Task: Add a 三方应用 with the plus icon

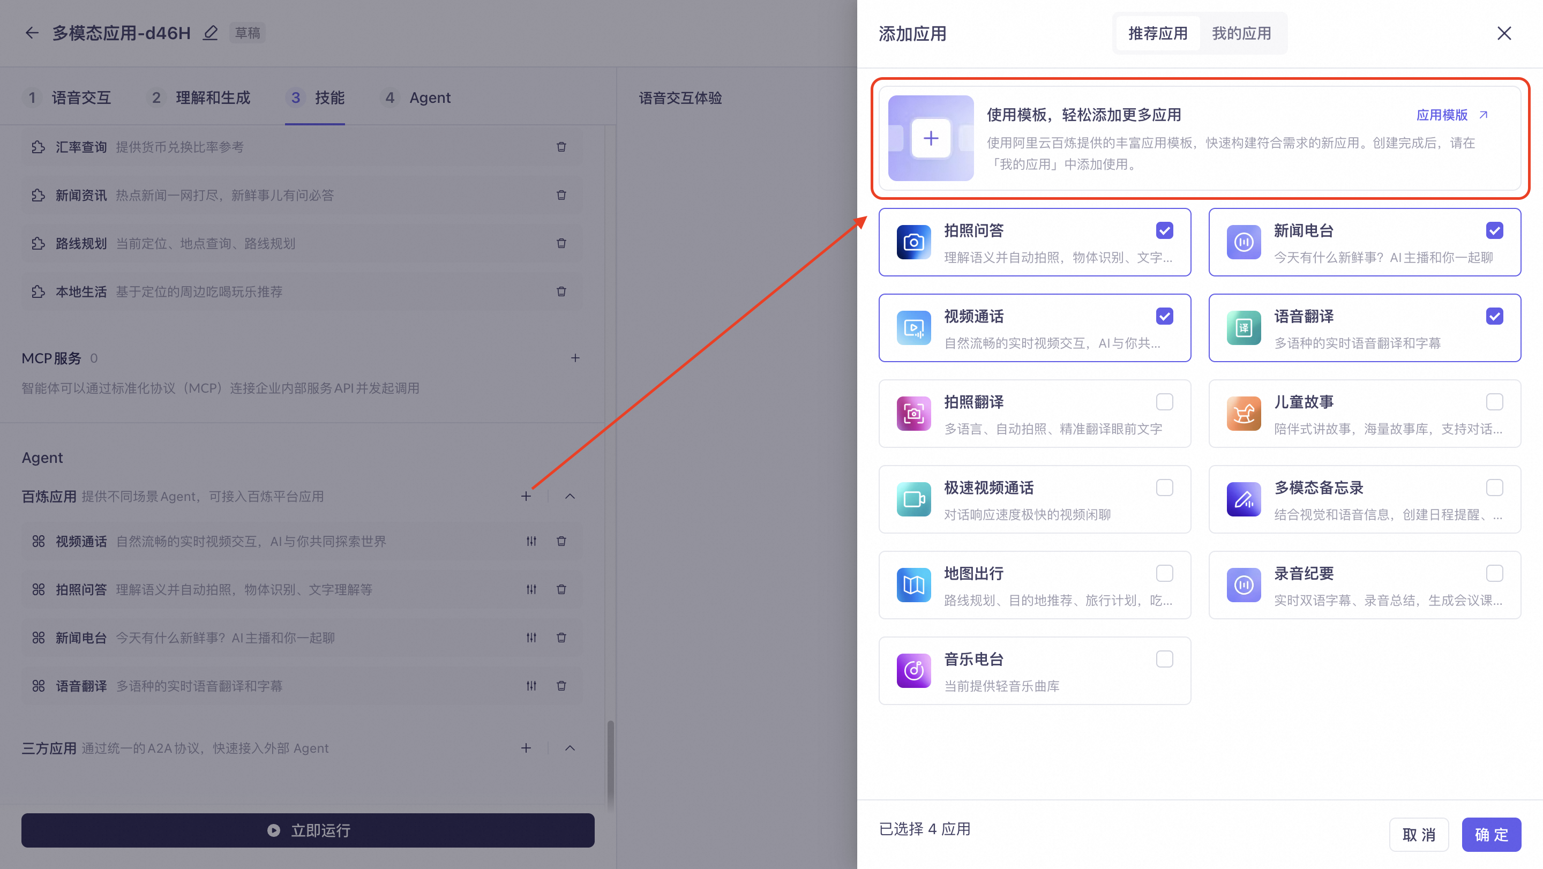Action: click(526, 748)
